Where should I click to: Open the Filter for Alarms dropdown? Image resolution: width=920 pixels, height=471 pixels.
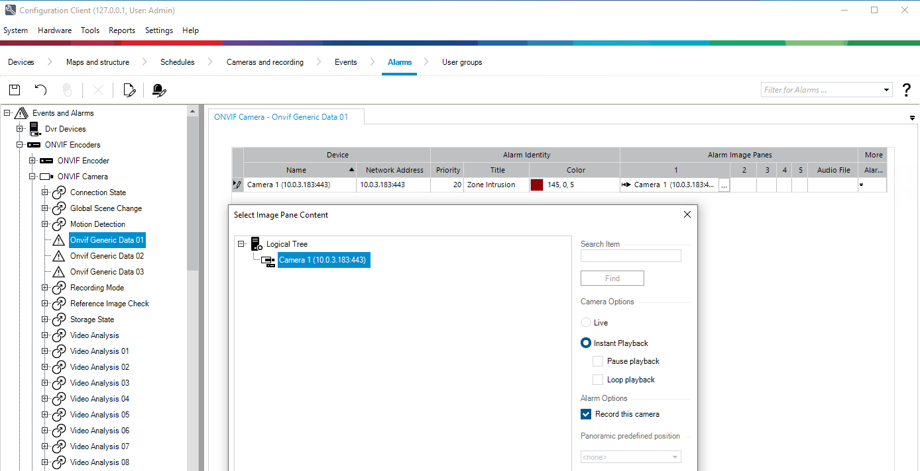click(x=887, y=90)
